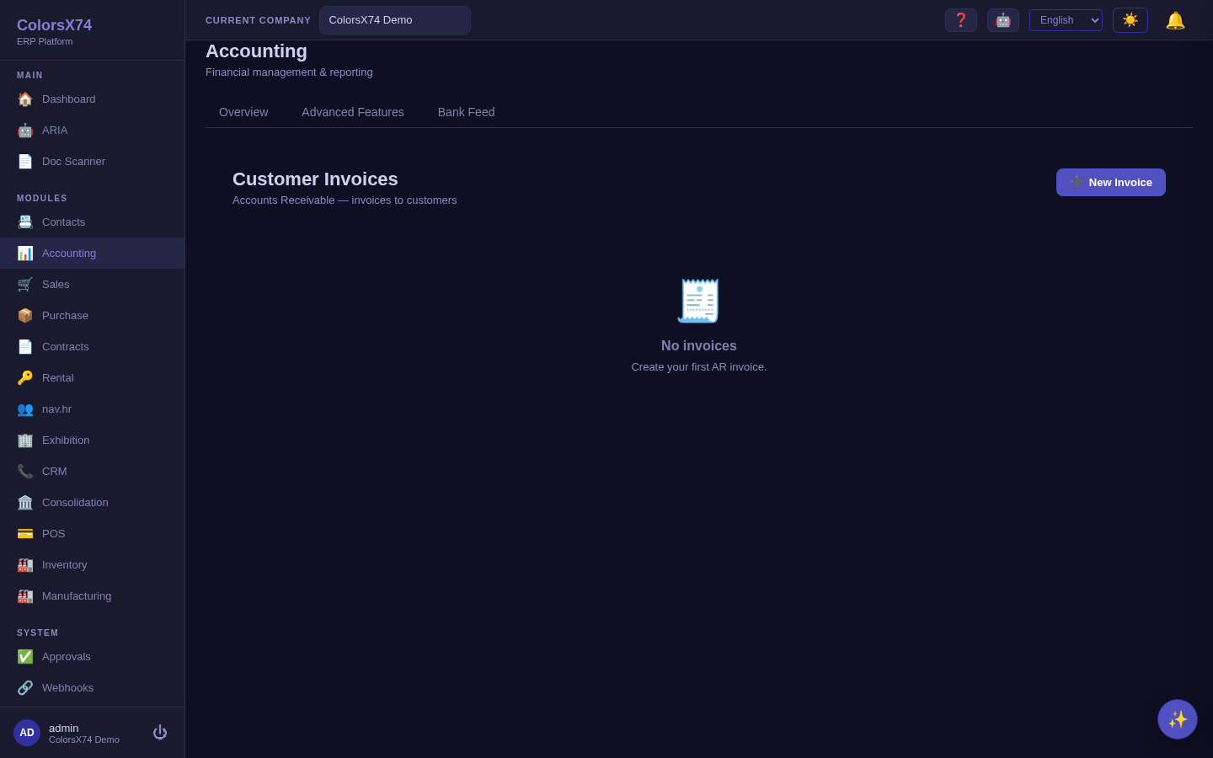Open ARIA robot icon in sidebar
Viewport: 1213px width, 758px height.
pos(25,131)
